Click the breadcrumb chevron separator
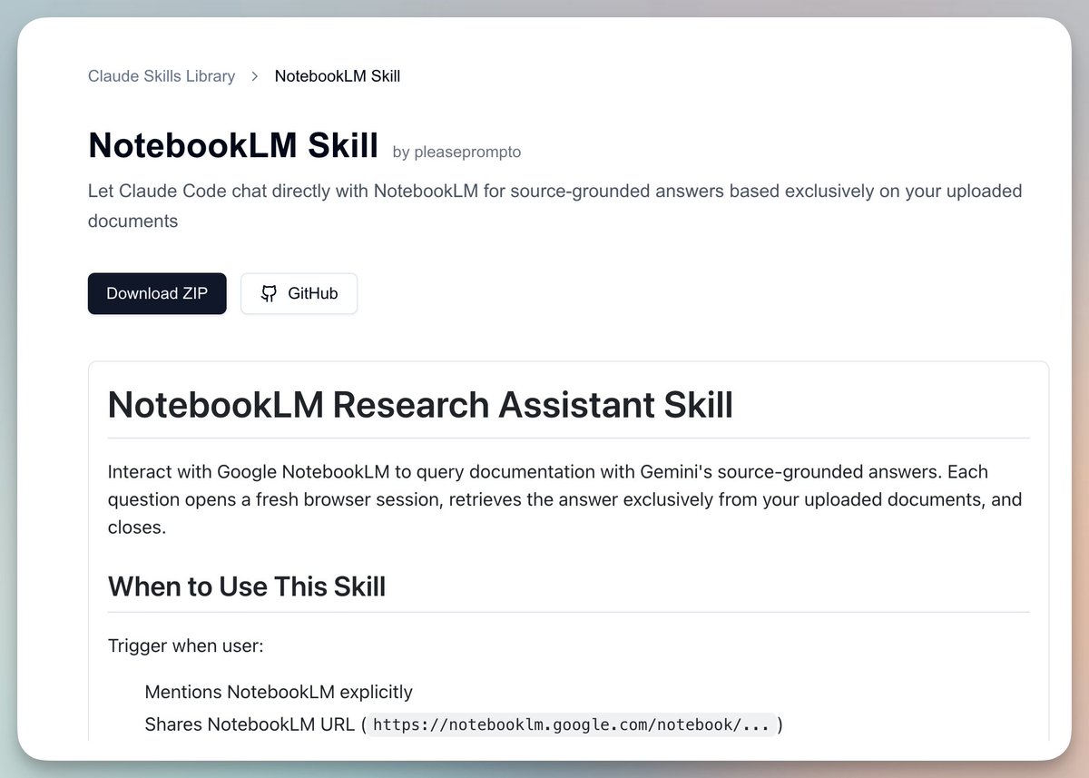The image size is (1089, 778). click(255, 76)
